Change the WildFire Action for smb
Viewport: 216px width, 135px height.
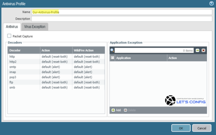coord(89,87)
